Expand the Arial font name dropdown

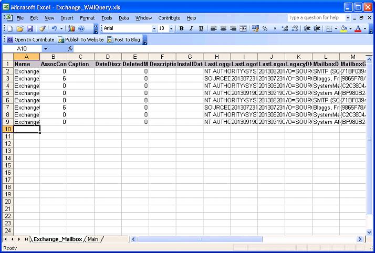pos(154,28)
